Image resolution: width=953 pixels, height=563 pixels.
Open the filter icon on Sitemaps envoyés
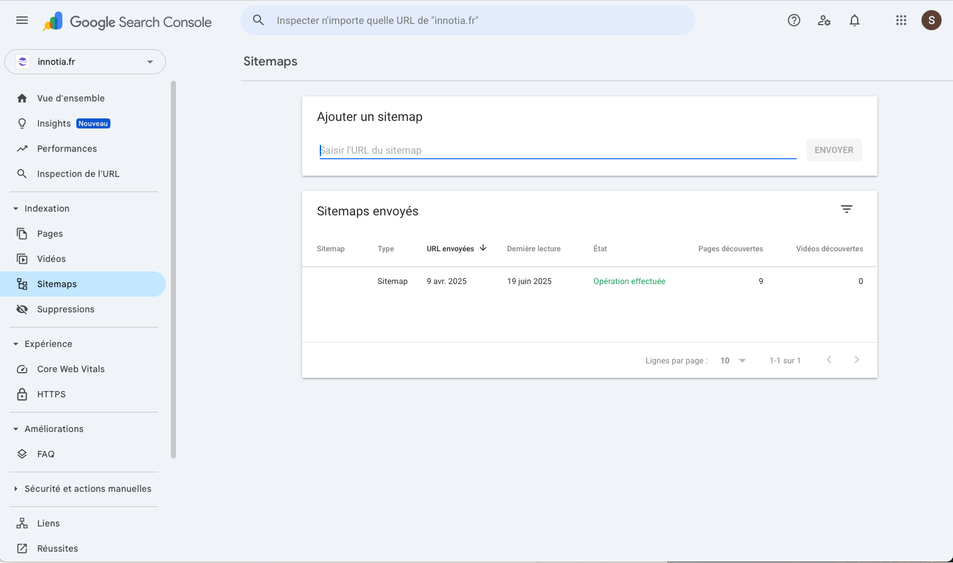coord(846,208)
